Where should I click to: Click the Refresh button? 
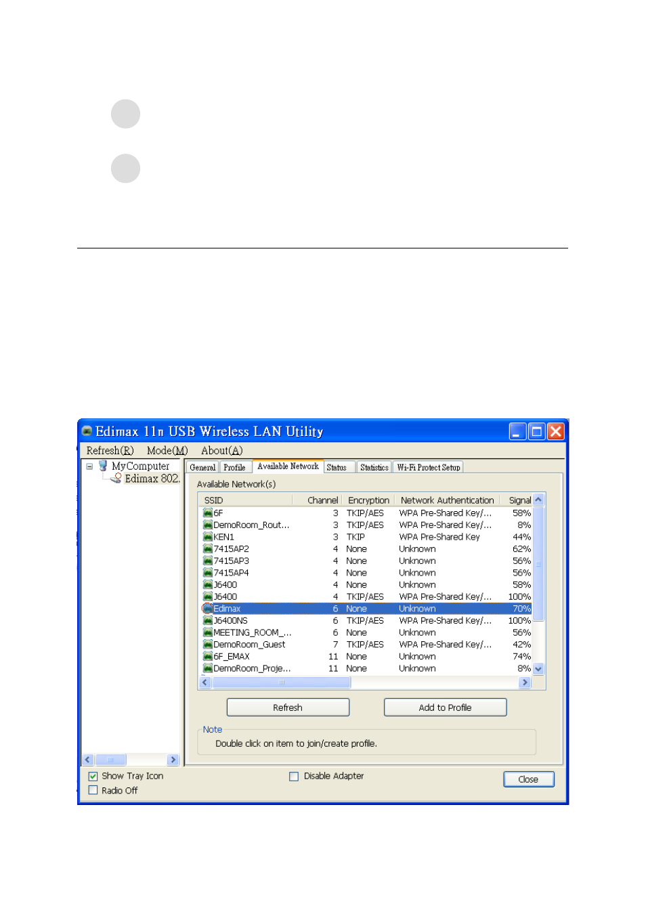[288, 708]
